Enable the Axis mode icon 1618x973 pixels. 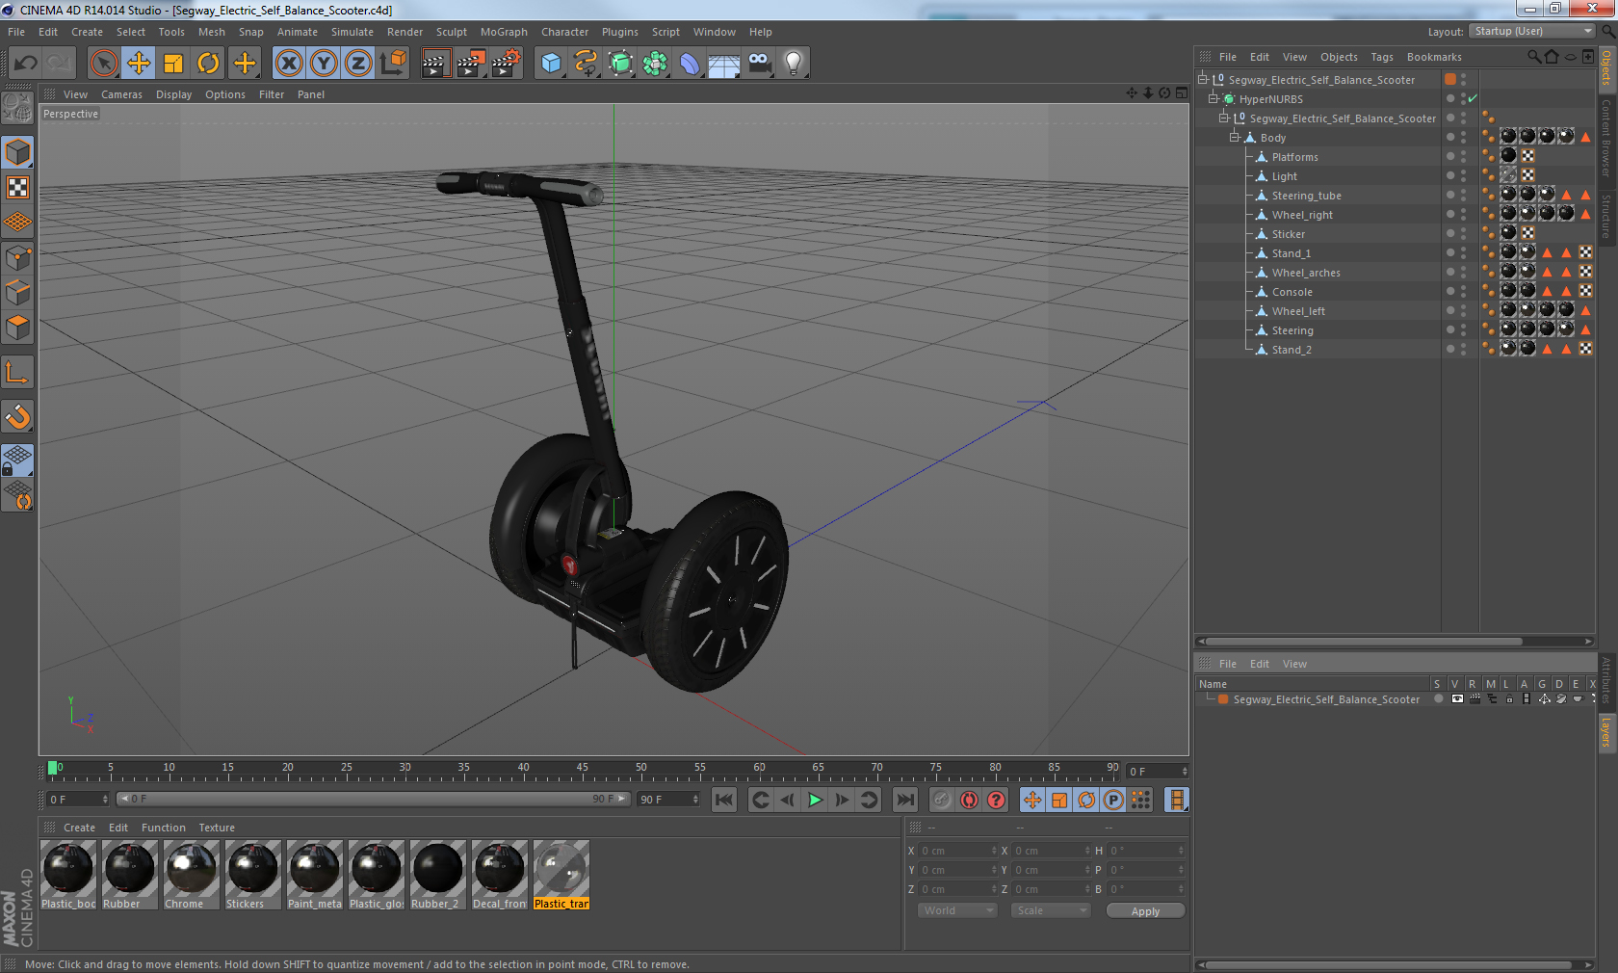coord(18,372)
